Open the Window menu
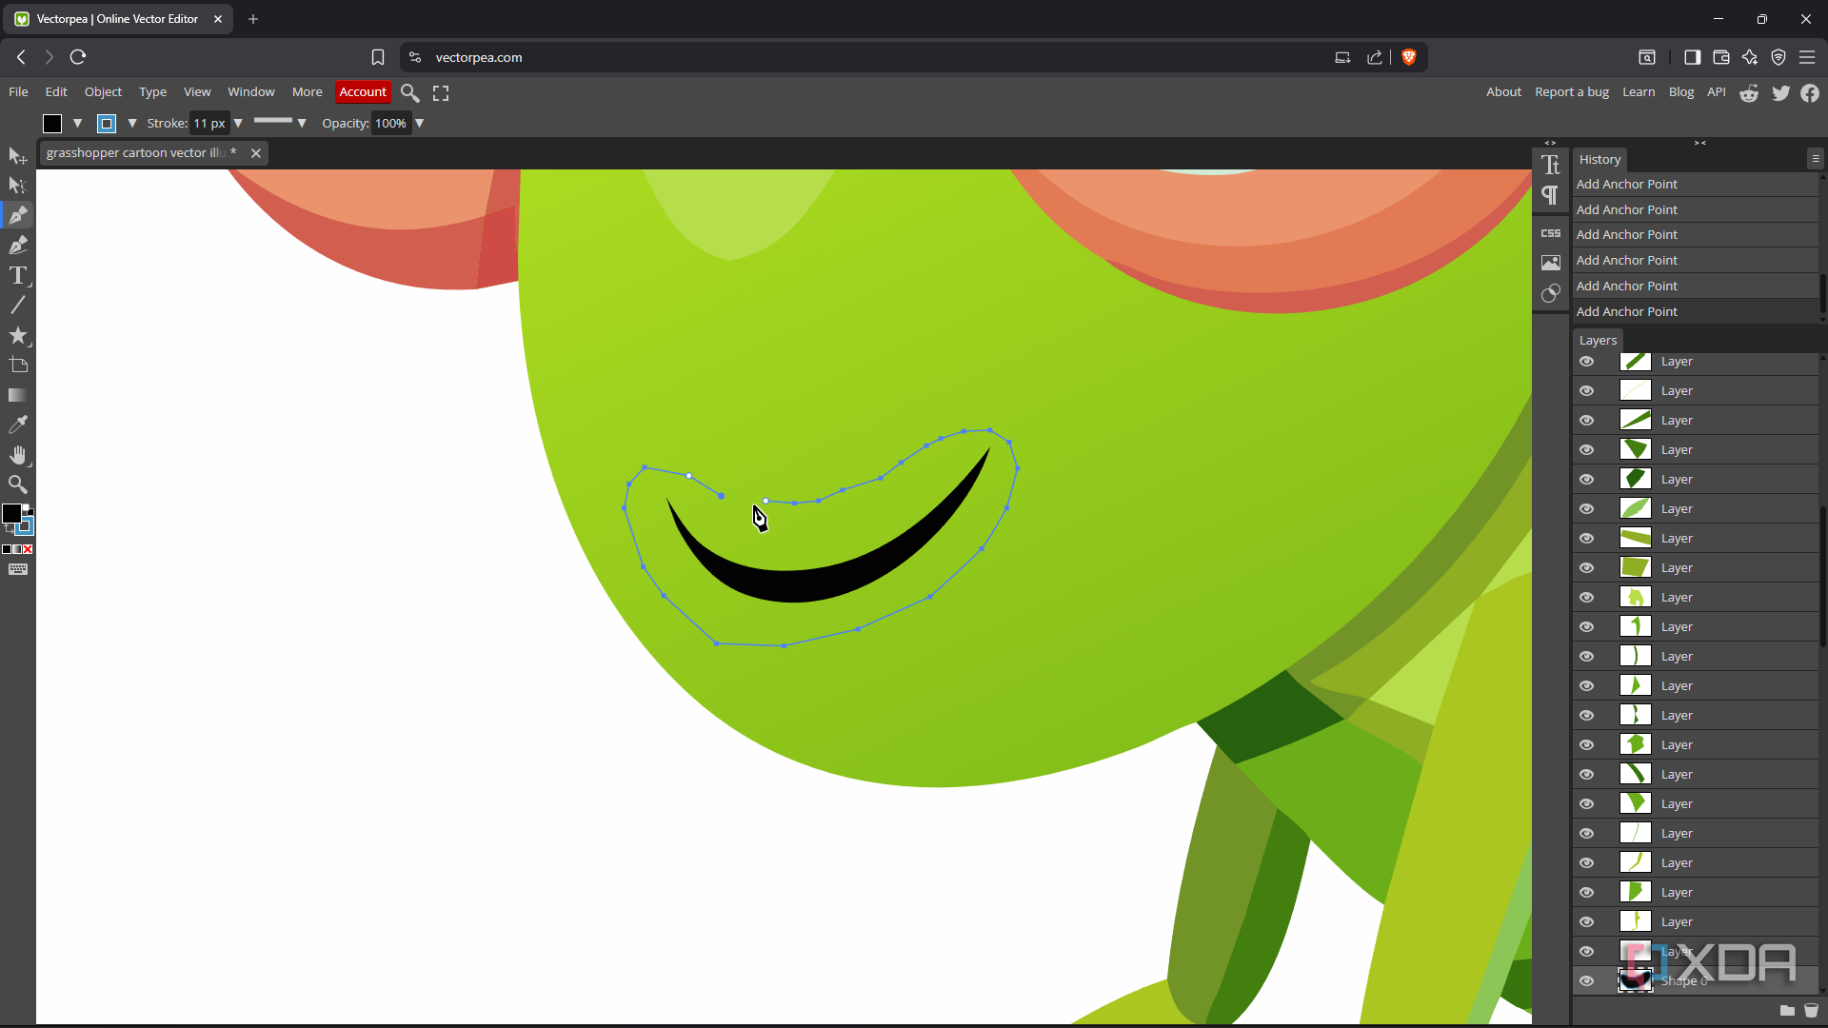The height and width of the screenshot is (1028, 1828). click(251, 92)
